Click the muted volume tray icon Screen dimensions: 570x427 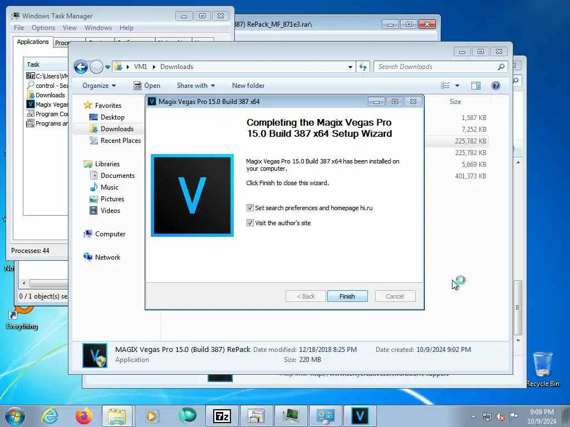(500, 416)
